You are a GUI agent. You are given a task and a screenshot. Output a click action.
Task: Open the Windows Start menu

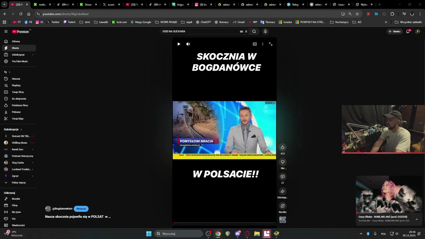[149, 234]
